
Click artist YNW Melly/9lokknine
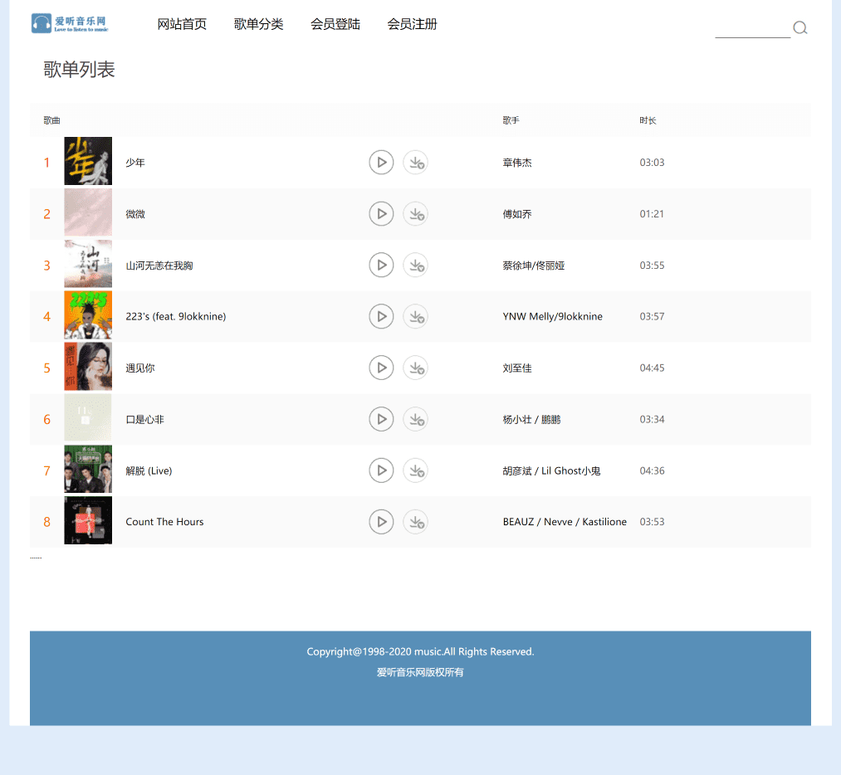[x=552, y=317]
